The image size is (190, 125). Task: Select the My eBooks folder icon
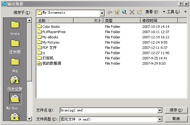coord(39,37)
